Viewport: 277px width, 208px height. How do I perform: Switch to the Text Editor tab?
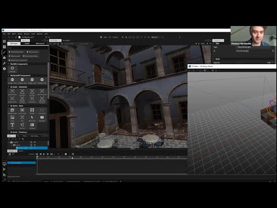(66, 40)
